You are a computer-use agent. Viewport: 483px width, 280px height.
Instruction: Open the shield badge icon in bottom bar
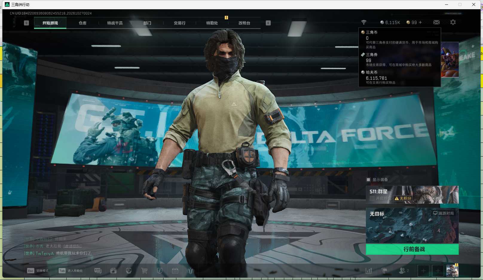point(160,271)
